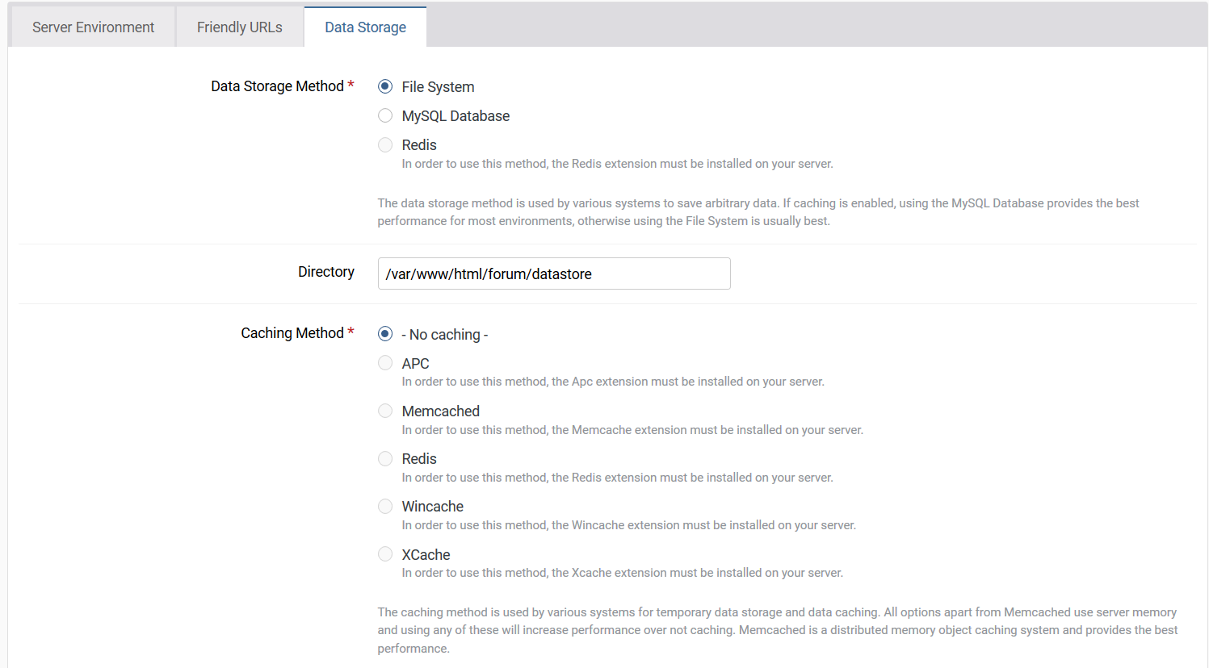1209x668 pixels.
Task: Click the Directory field label
Action: tap(326, 272)
